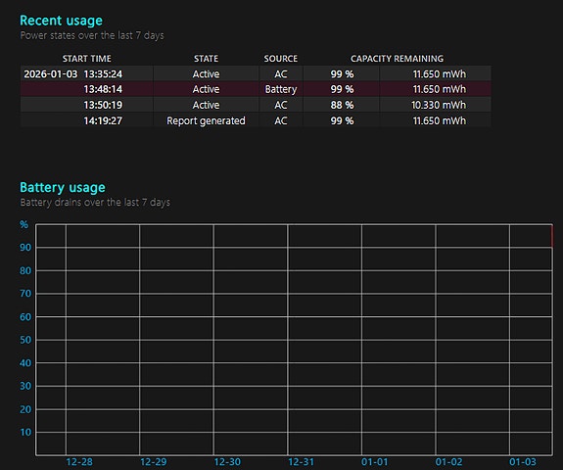Select the 13:48:14 Battery row
Viewport: 563px width, 470px height.
coord(256,89)
